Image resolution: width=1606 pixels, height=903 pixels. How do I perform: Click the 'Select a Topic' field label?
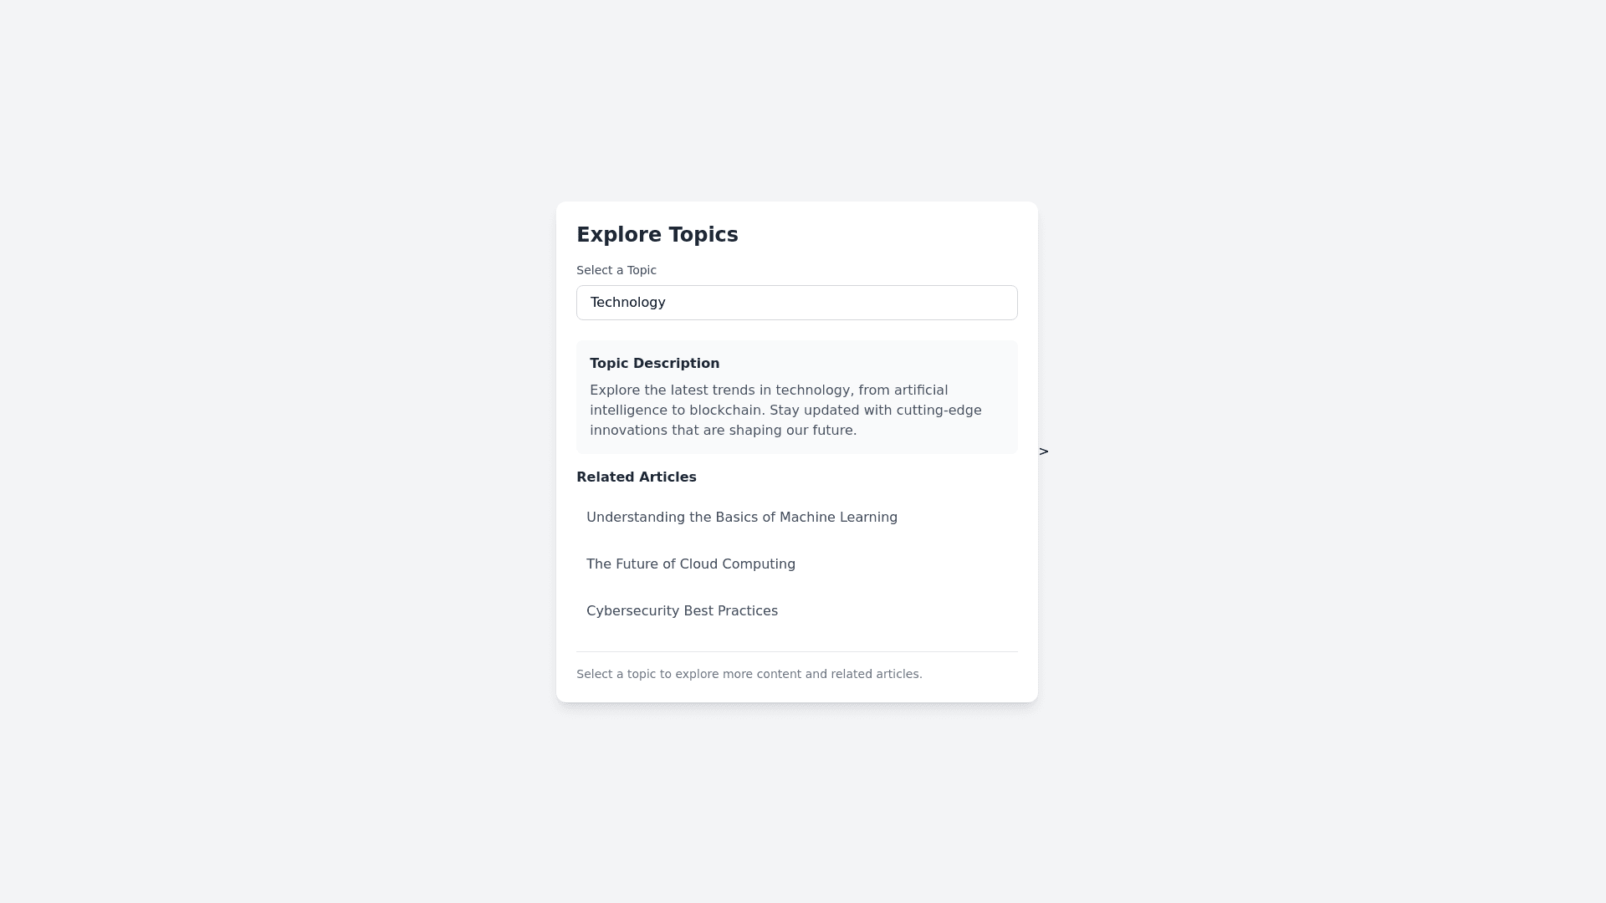(x=616, y=270)
